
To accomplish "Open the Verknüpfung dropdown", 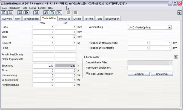I will coord(169,27).
